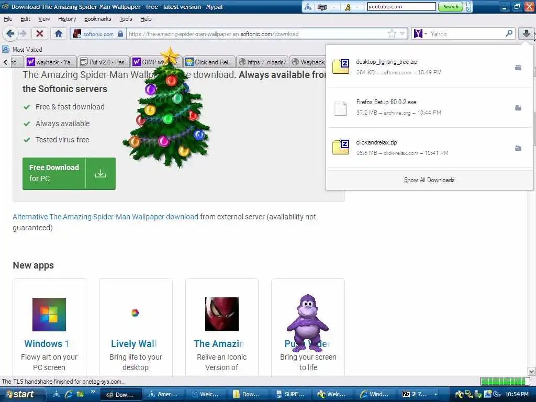The image size is (536, 402).
Task: Open containing folder for Firefox Setup 60.0.2.exe
Action: 518,108
